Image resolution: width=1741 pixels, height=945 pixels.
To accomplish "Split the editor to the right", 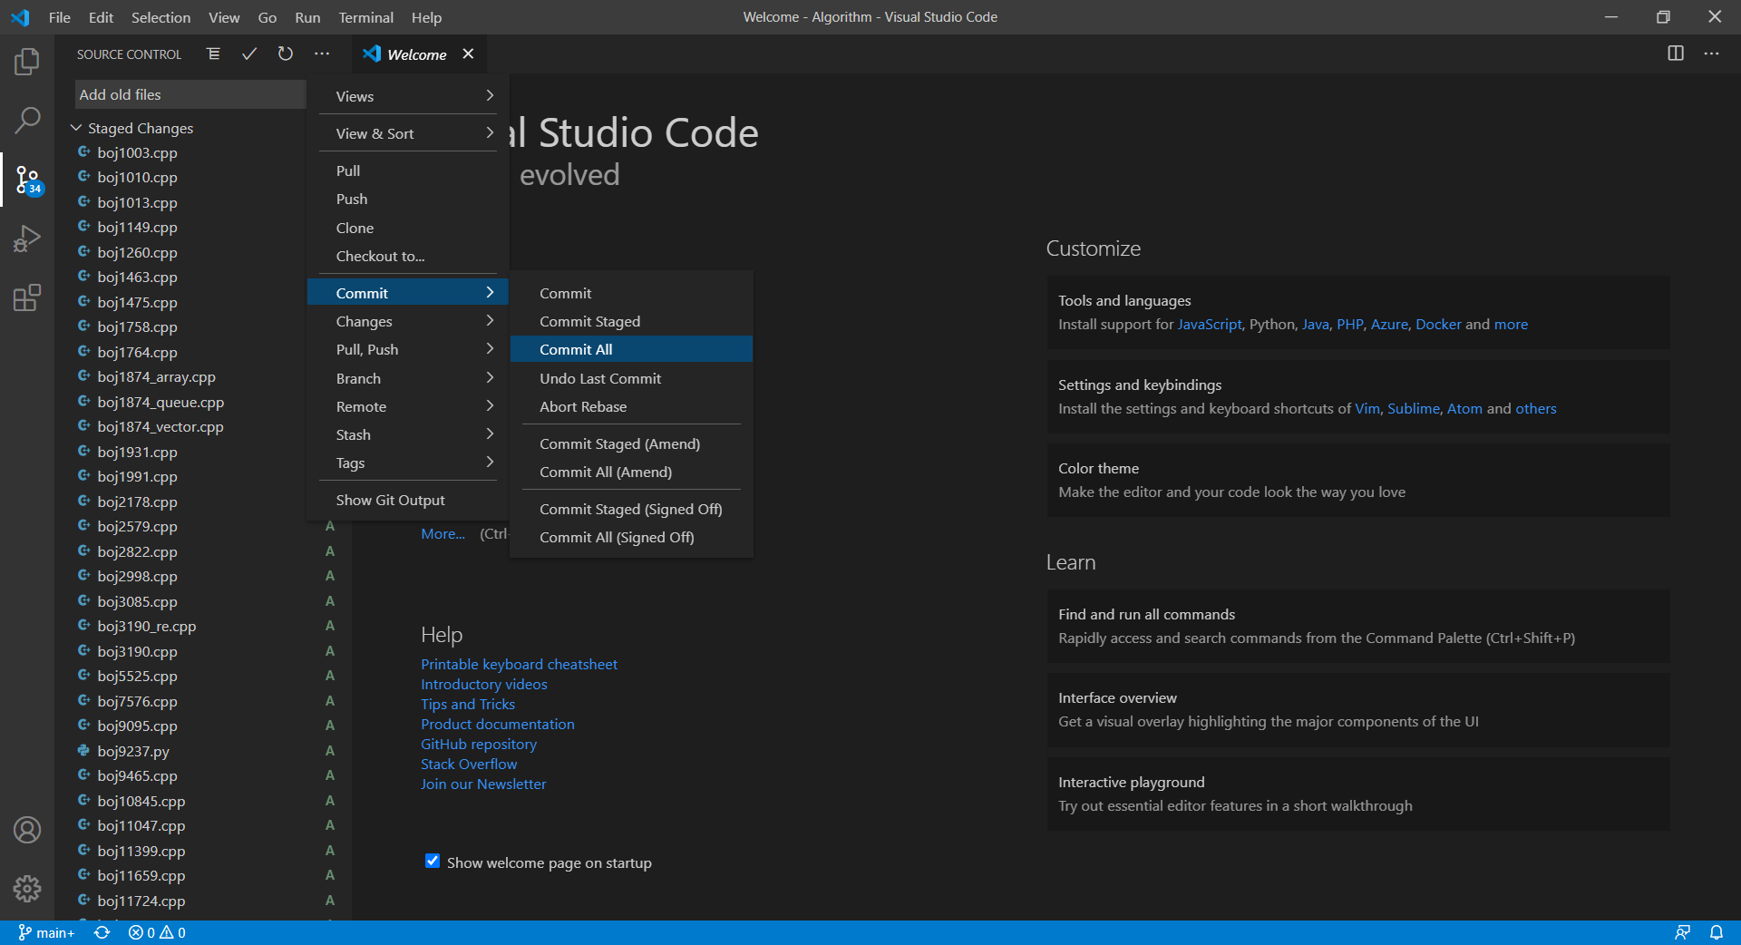I will [1676, 54].
